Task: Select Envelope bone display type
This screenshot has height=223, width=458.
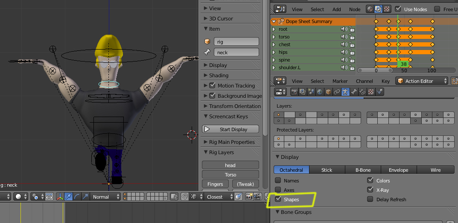Action: pyautogui.click(x=398, y=170)
